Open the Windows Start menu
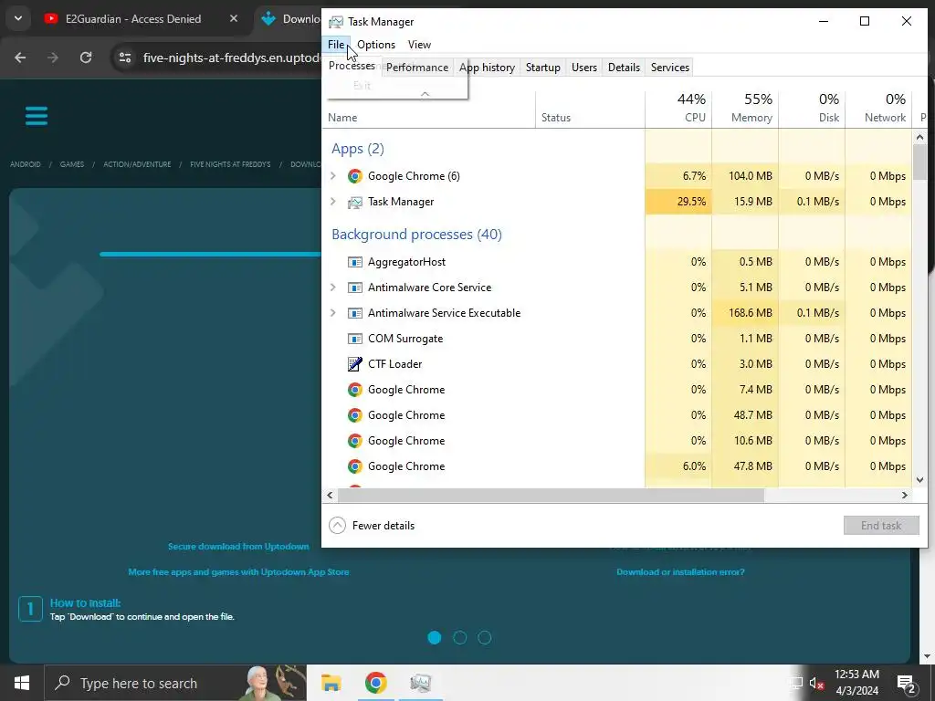 tap(22, 683)
